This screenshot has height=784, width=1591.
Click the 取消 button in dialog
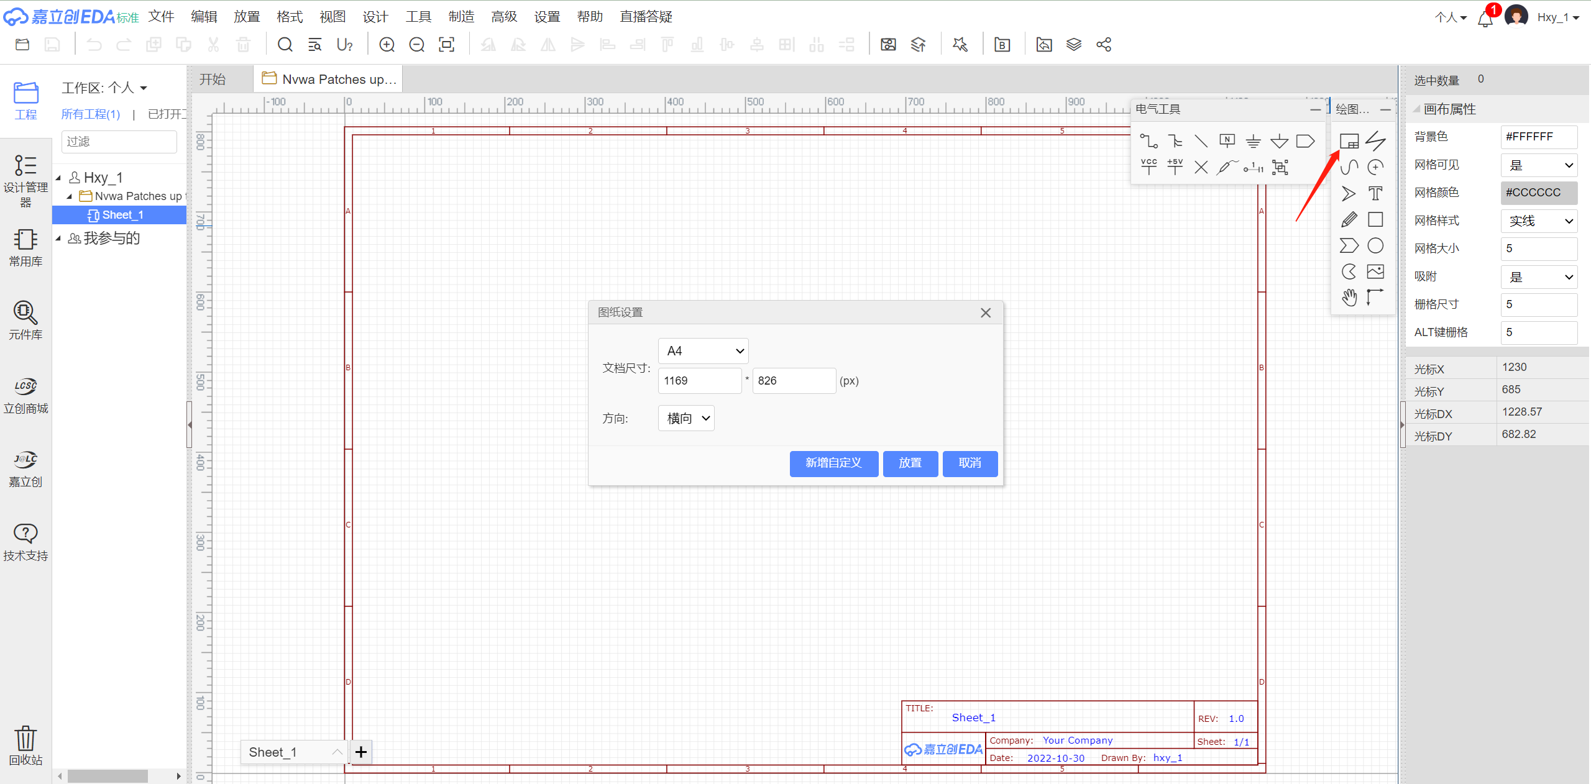click(x=970, y=463)
